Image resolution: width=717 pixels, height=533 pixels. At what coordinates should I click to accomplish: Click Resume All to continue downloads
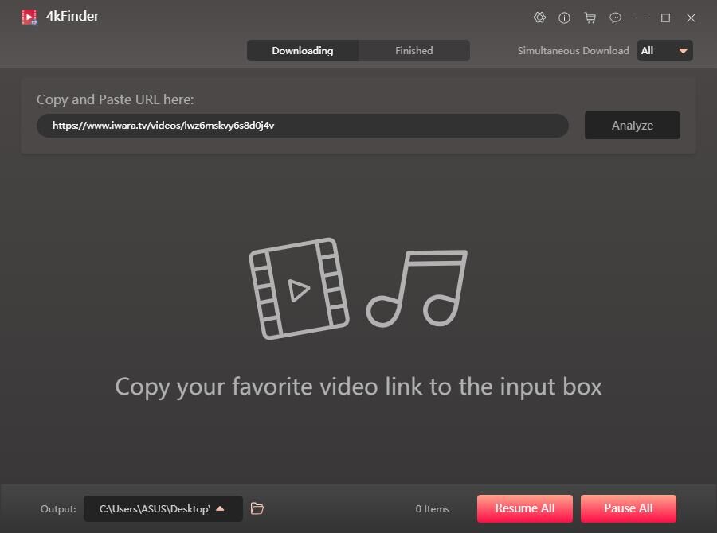pyautogui.click(x=524, y=508)
